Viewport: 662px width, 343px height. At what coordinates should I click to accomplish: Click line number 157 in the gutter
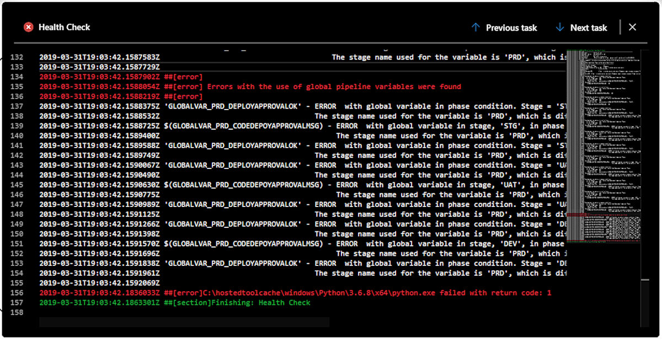[x=18, y=302]
